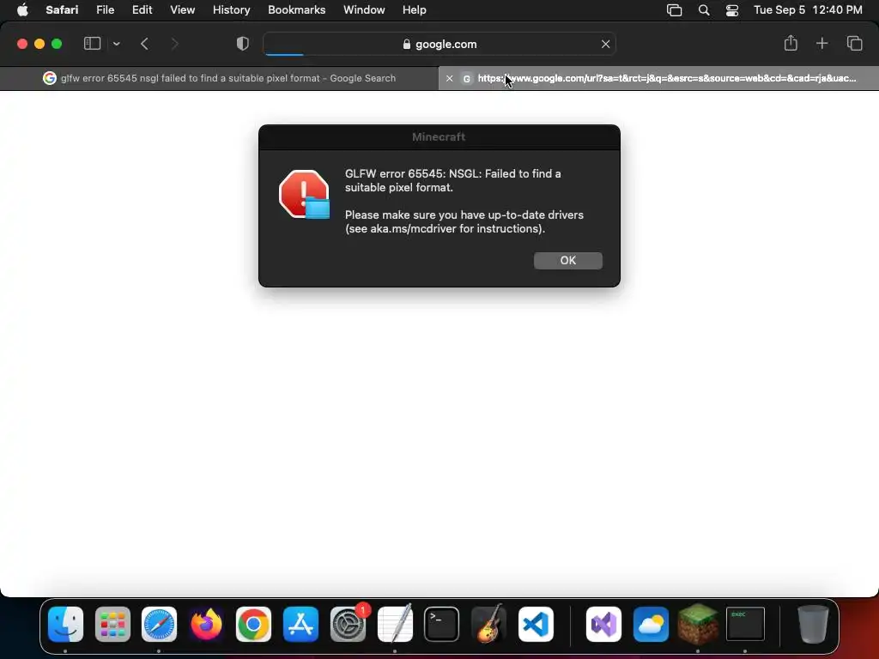
Task: Show the tab overview
Action: (x=854, y=43)
